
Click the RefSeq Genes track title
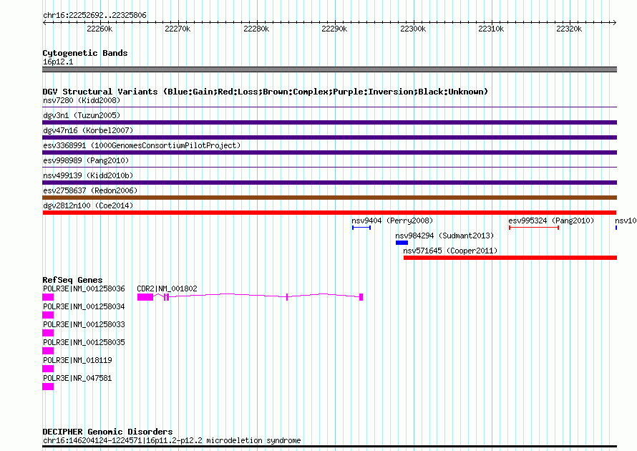72,279
